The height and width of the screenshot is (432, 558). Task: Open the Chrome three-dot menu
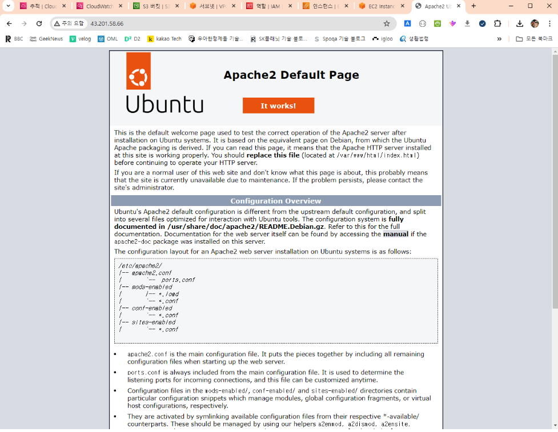pos(549,23)
